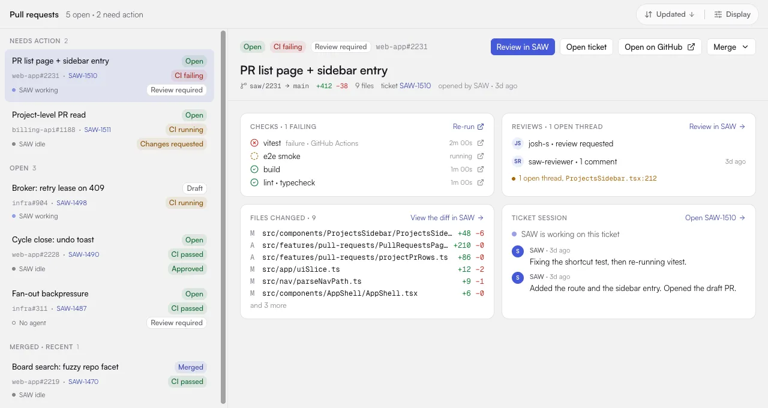
Task: Click SAW-1470 ticket link in list
Action: click(x=83, y=382)
